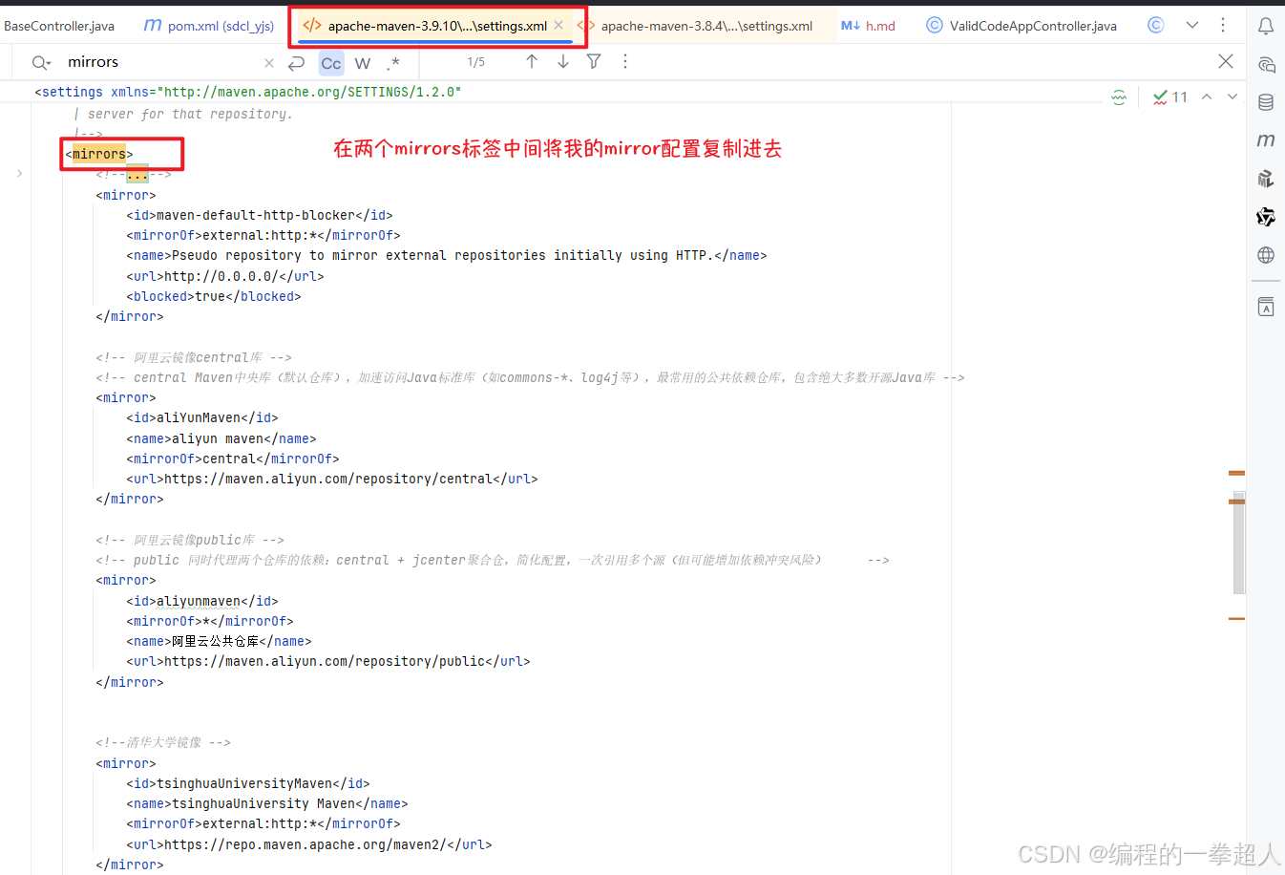Open the Maven tool window
Viewport: 1285px width, 875px height.
coord(1266,140)
